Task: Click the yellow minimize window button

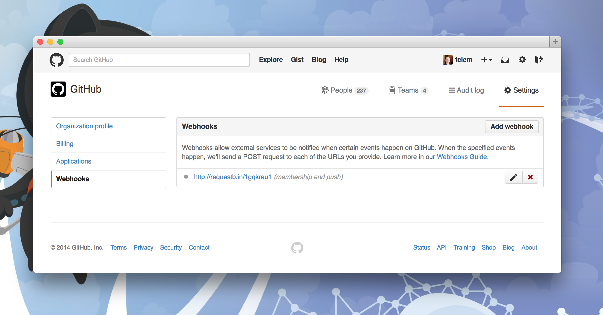Action: click(50, 42)
